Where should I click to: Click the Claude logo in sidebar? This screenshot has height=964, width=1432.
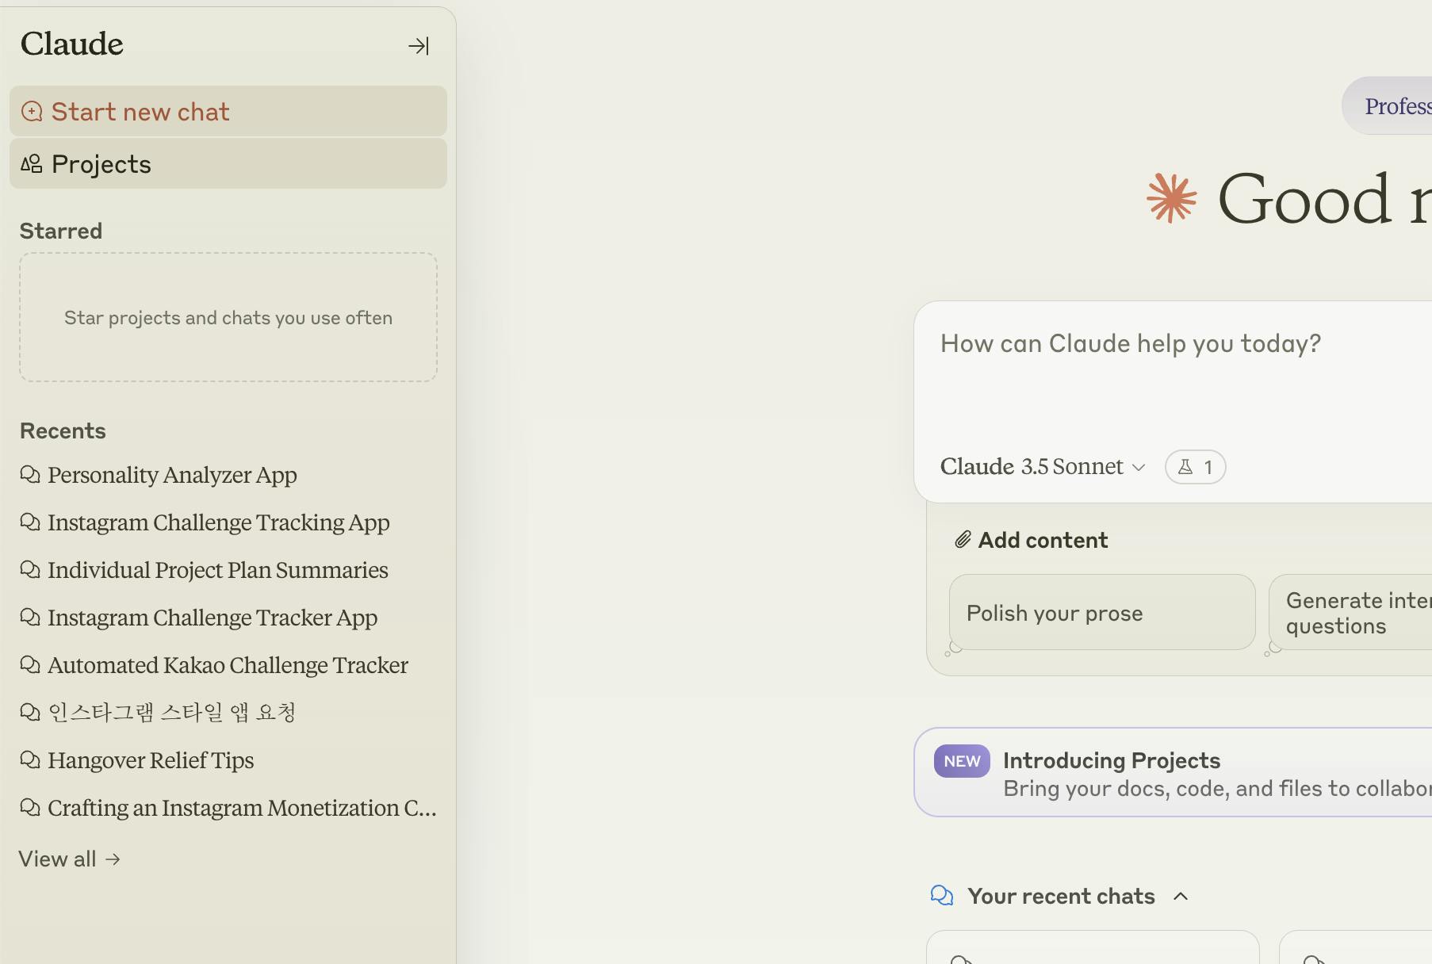tap(72, 44)
